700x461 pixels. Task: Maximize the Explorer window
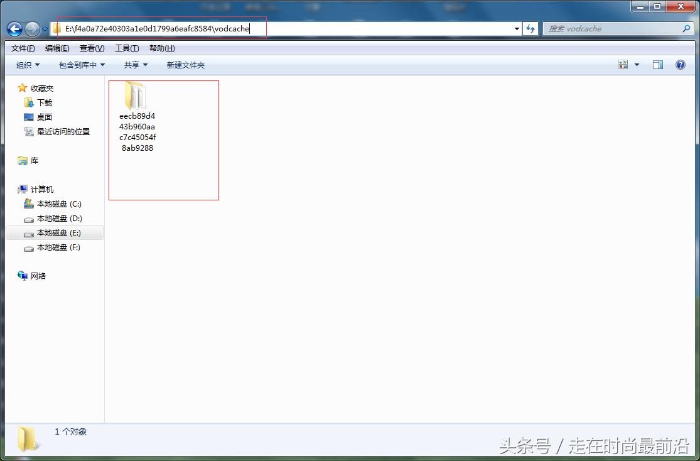657,6
